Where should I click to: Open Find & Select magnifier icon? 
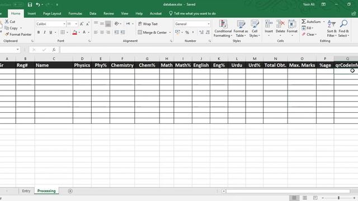tap(343, 24)
